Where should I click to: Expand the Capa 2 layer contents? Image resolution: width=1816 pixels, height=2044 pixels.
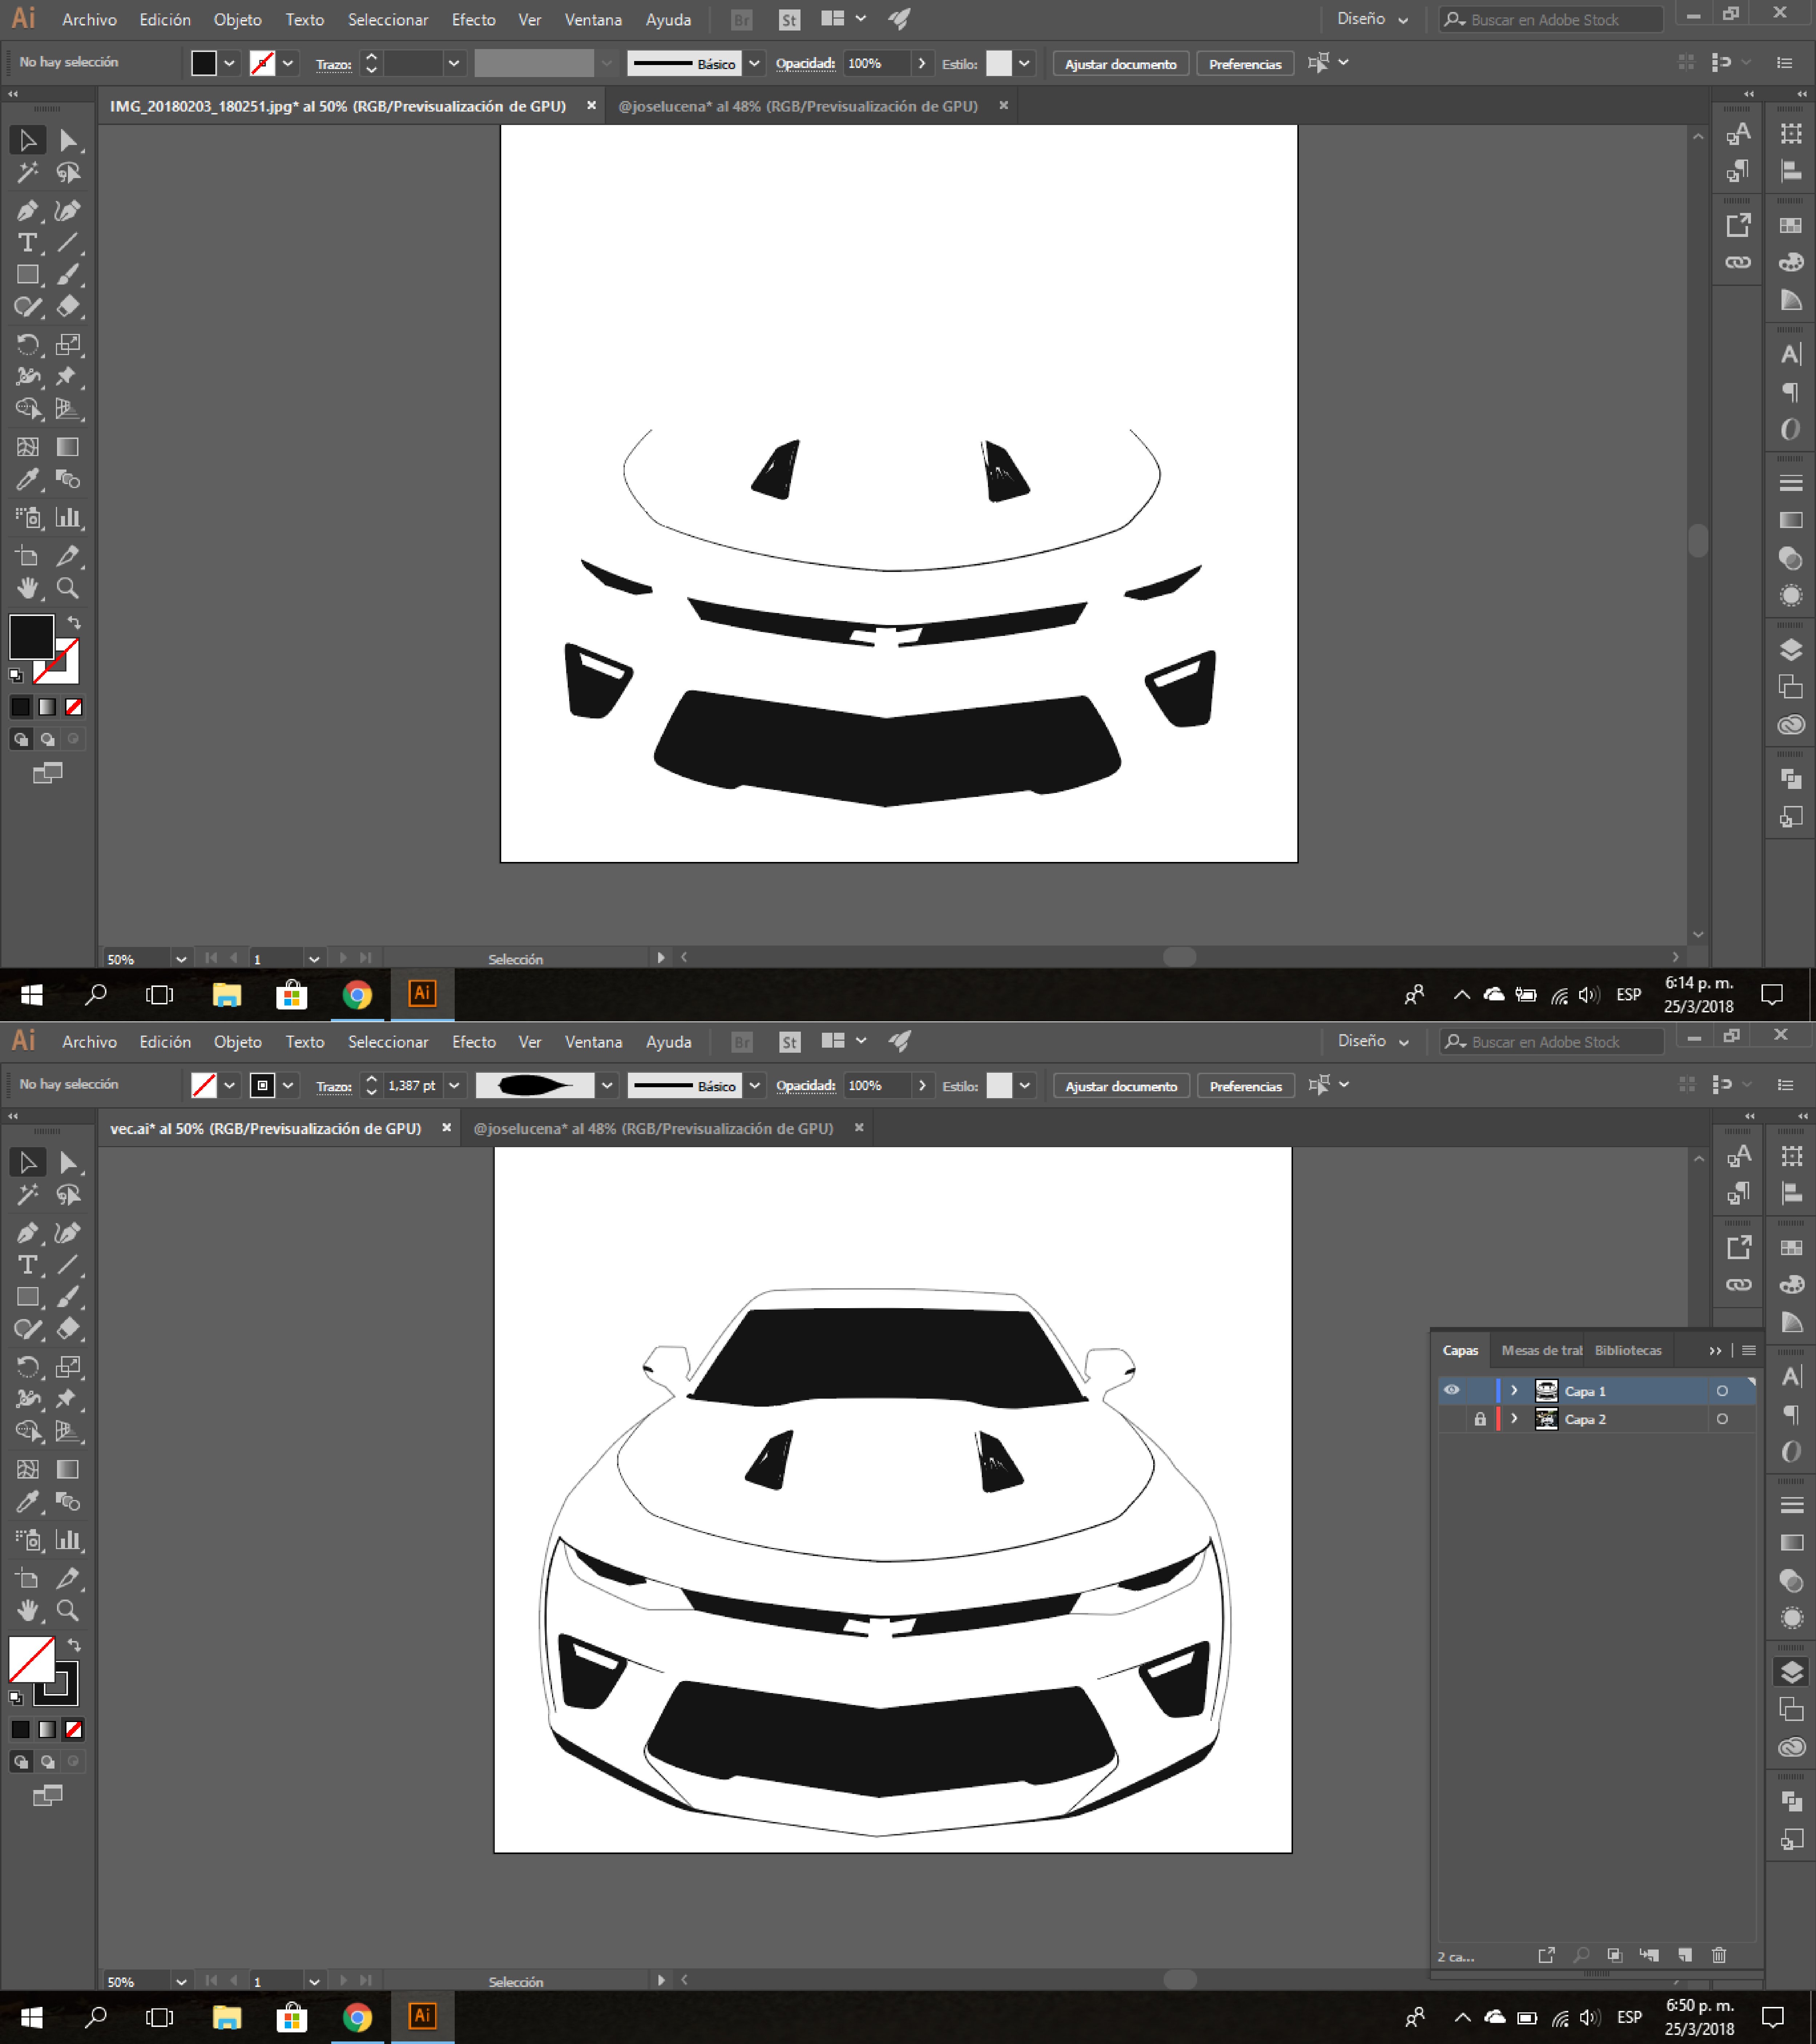pos(1514,1419)
